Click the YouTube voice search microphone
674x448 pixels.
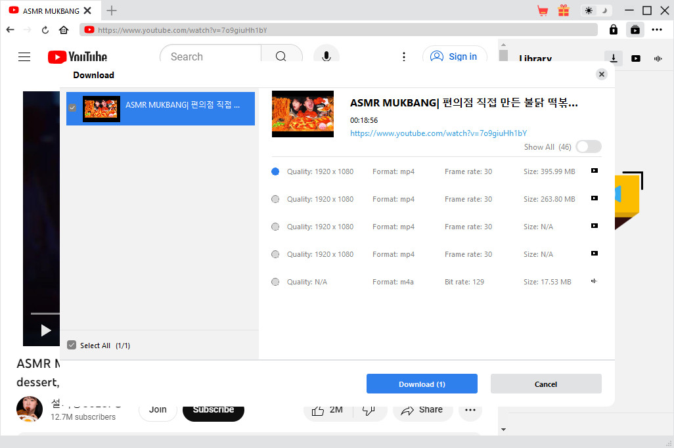tap(326, 56)
